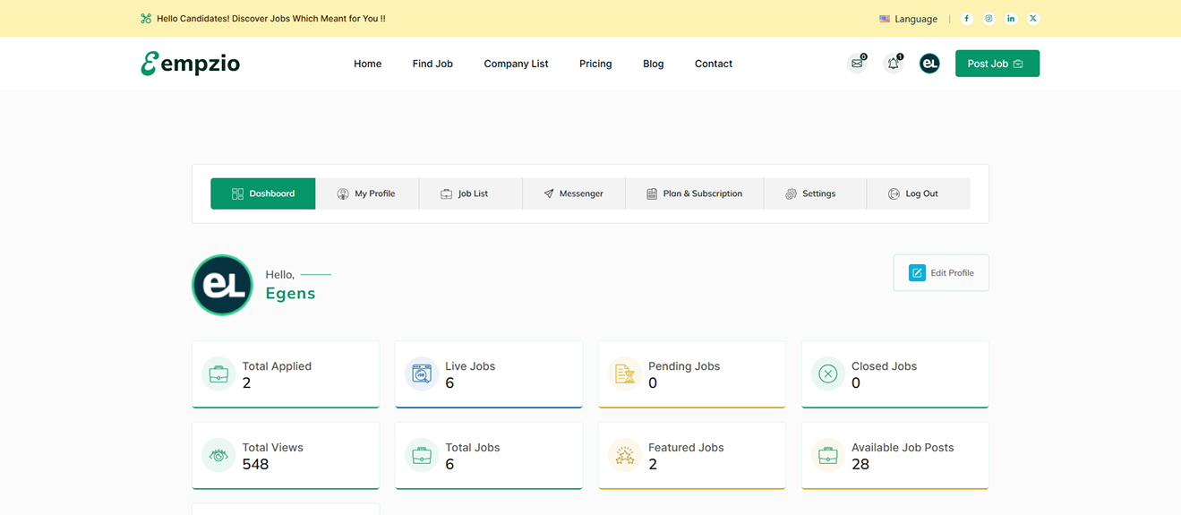Click the Post Job button

[997, 64]
